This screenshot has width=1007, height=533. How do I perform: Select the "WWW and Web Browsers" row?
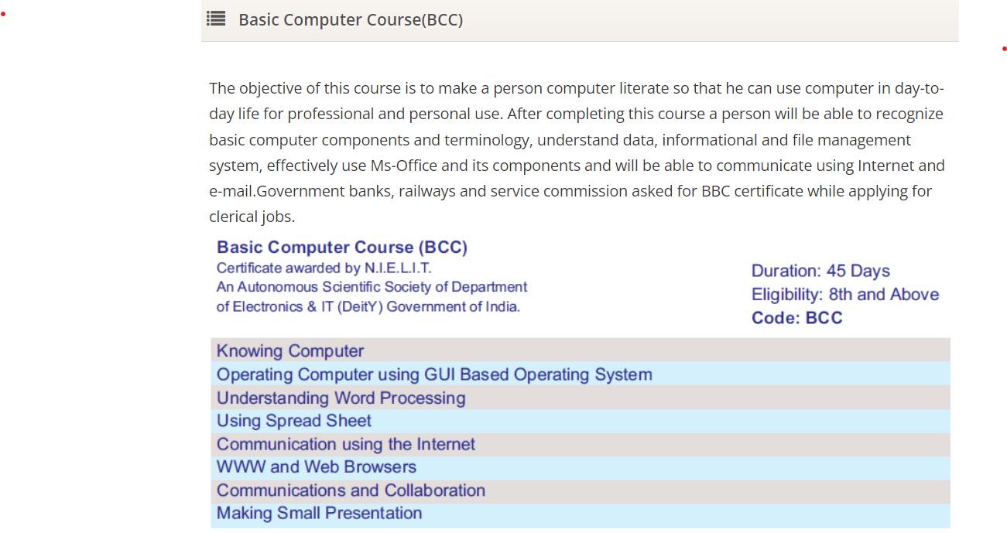[317, 467]
